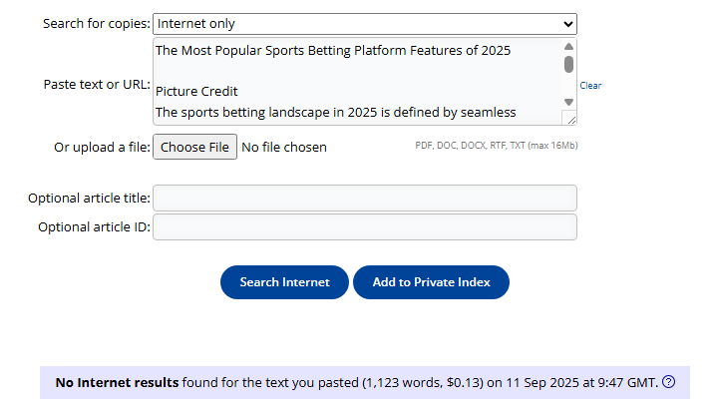Open the help icon beside the results message
Image resolution: width=718 pixels, height=415 pixels.
point(668,381)
